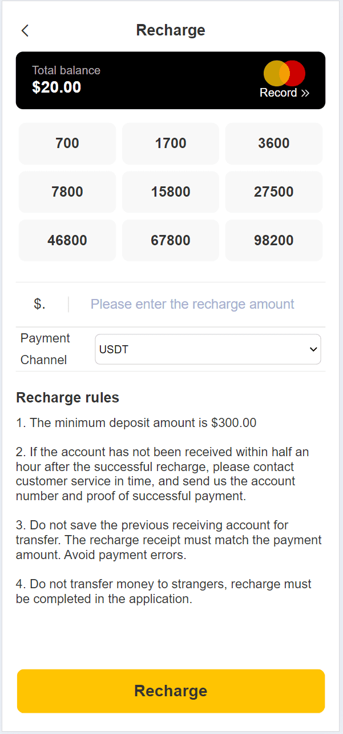Click the dollar sign prefix
The width and height of the screenshot is (343, 734).
[39, 304]
